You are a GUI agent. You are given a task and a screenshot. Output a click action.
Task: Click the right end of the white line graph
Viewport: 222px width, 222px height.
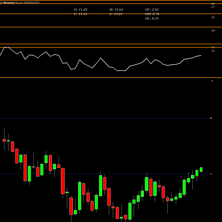(201, 55)
